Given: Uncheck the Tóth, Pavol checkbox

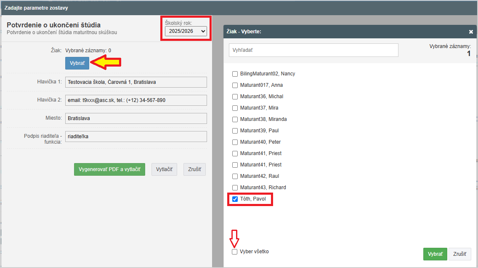Looking at the screenshot, I should pos(235,199).
